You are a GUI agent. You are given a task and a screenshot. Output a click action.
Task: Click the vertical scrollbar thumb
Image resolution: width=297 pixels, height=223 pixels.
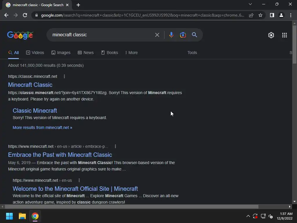pyautogui.click(x=294, y=44)
